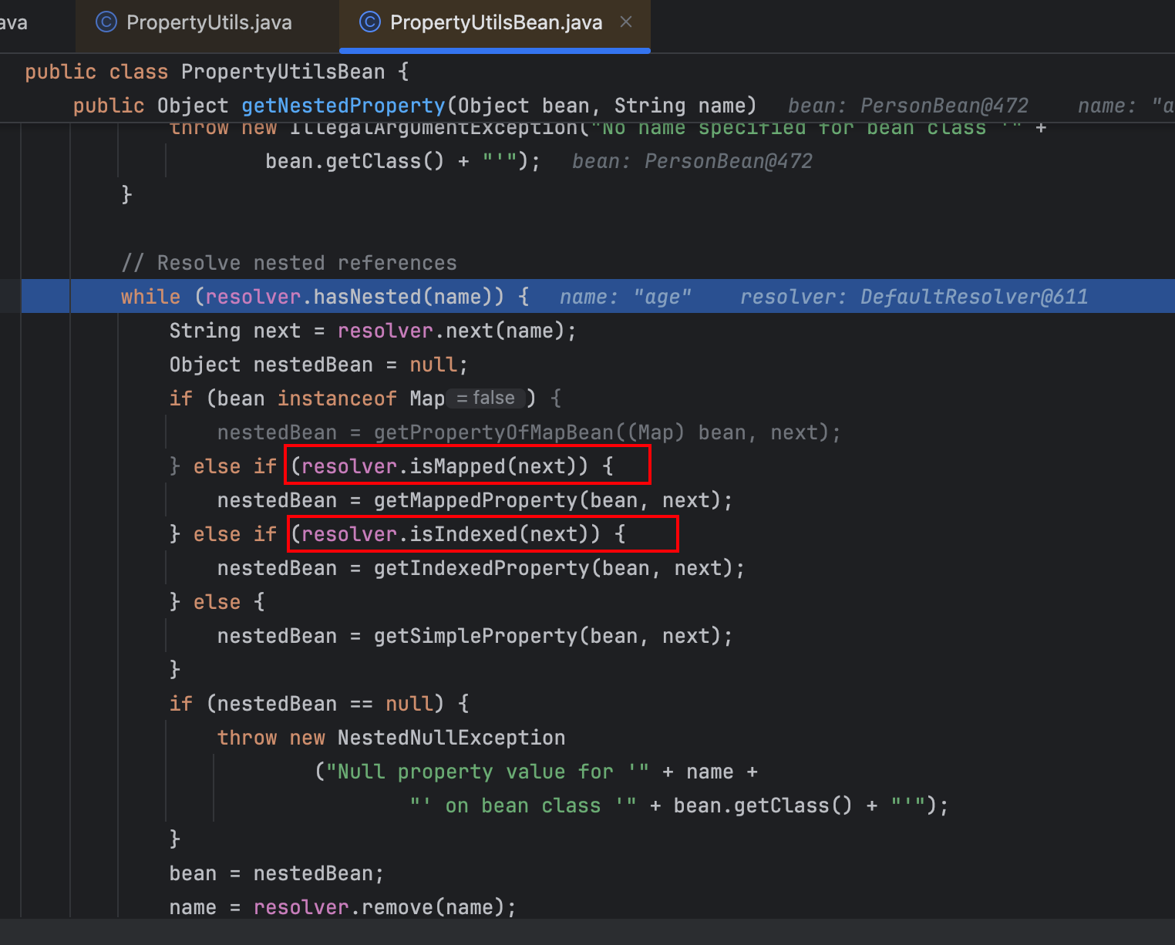Click NestedNullException in throw statement
The height and width of the screenshot is (945, 1175).
click(x=451, y=738)
